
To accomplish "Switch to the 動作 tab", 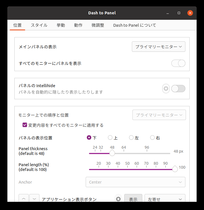I will click(78, 25).
